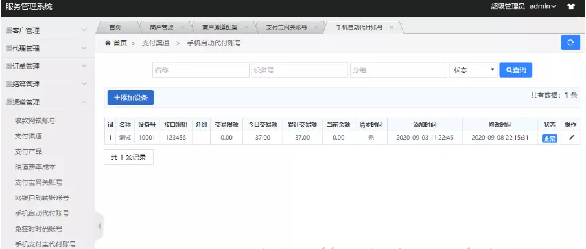Screen dimensions: 586x249
Task: Open 支付渠道 in sidebar
Action: pos(29,136)
